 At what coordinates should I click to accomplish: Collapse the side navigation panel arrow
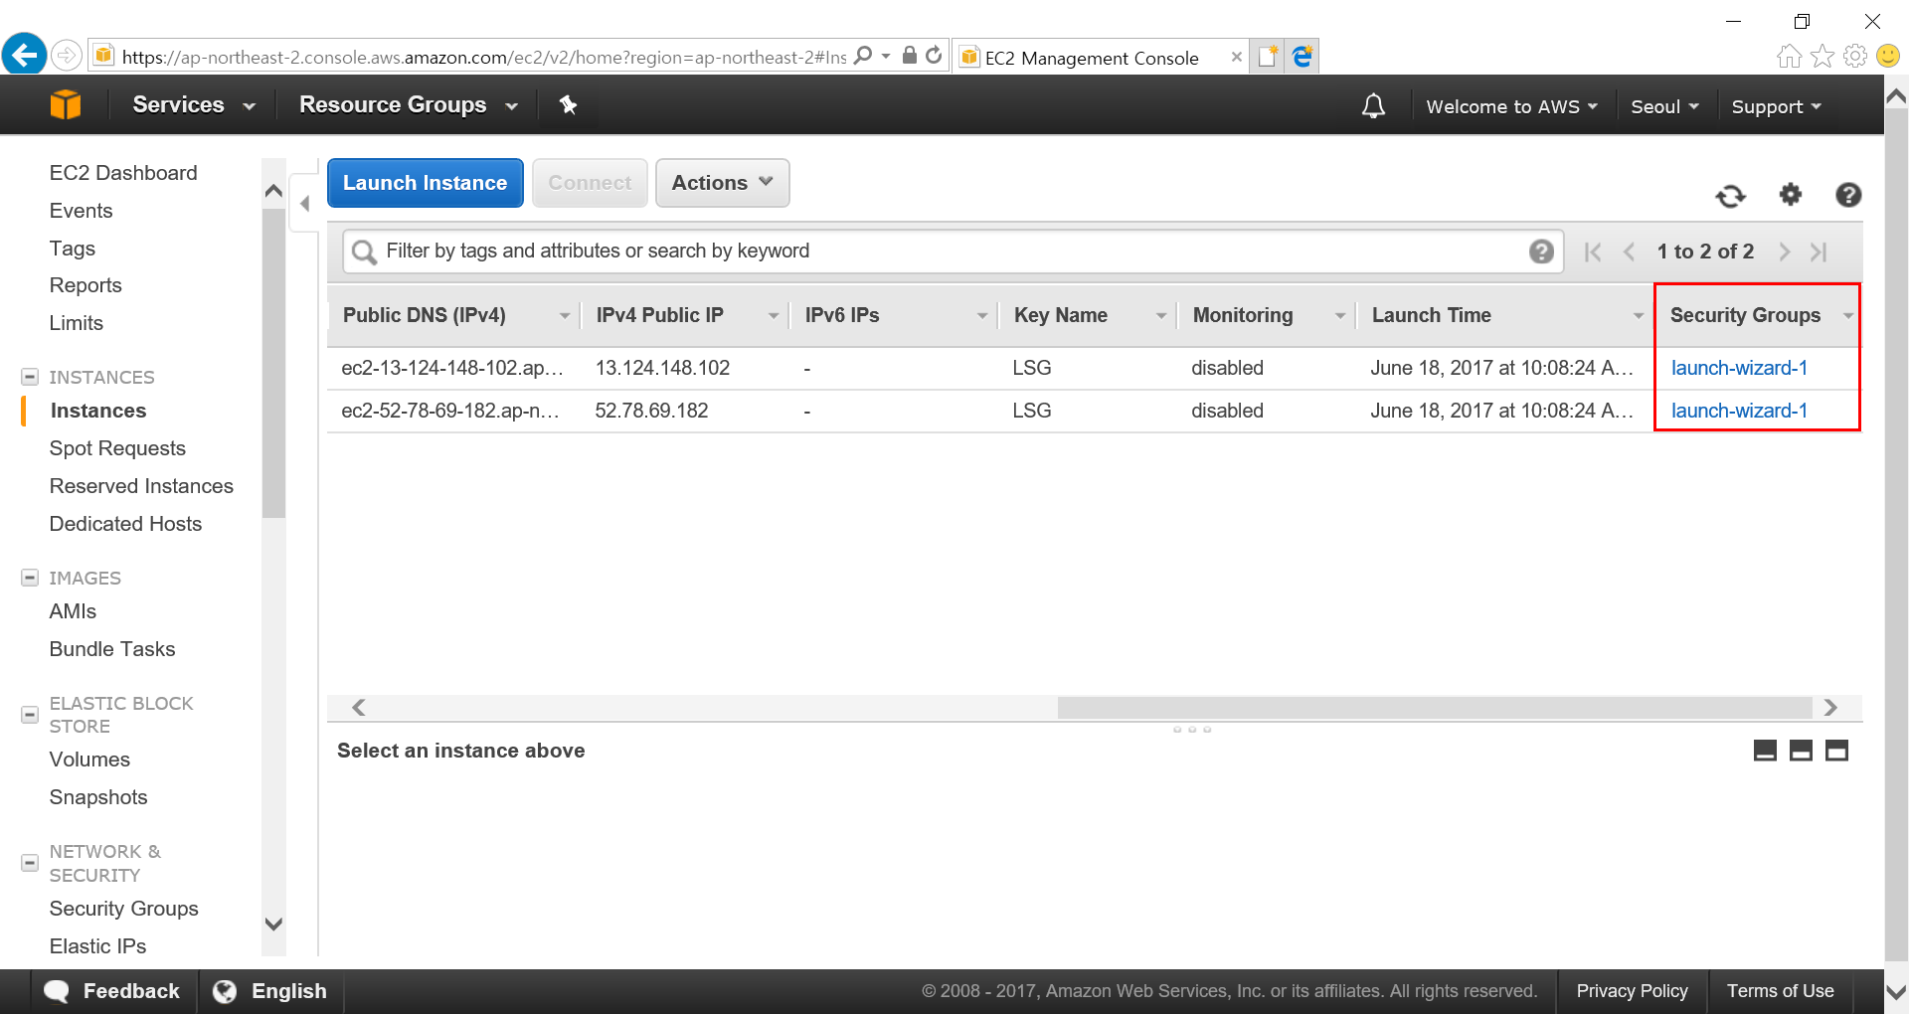click(x=305, y=204)
